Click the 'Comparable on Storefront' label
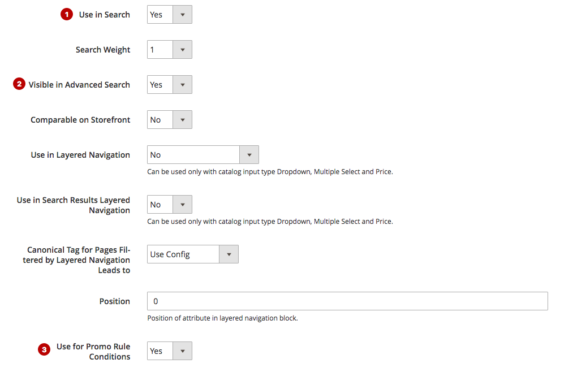Viewport: 586px width, 372px height. (x=80, y=120)
